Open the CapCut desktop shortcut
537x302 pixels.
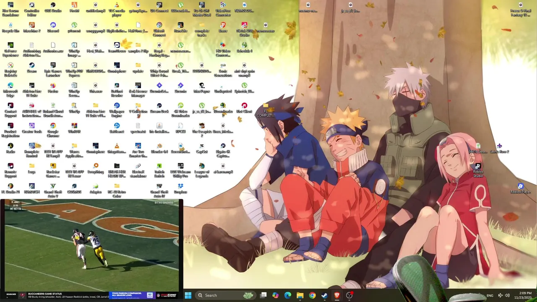point(202,148)
